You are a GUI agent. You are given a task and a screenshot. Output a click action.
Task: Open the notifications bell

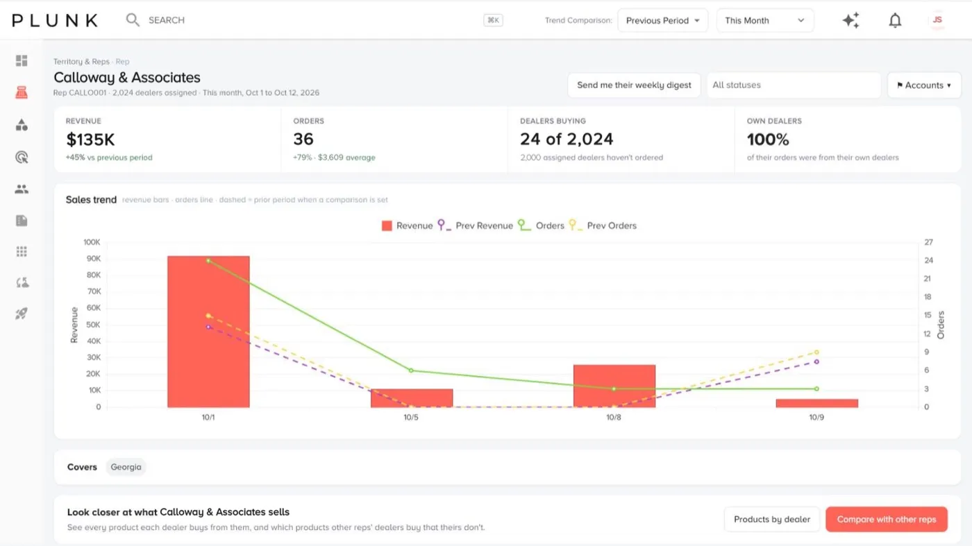click(896, 20)
